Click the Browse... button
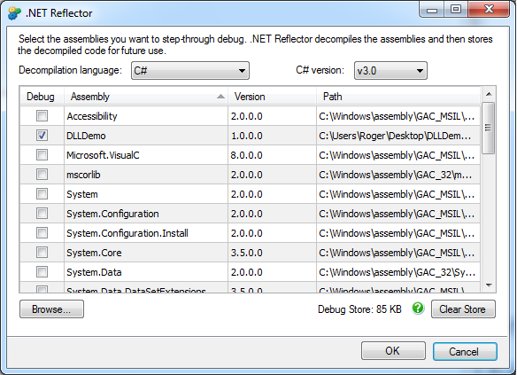Screen dimensions: 517x375 [x=51, y=309]
